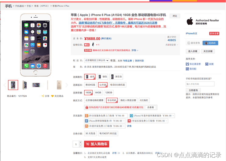Screen dimensions: 226x161
Task: Choose the 移动4G版 version
Action: [x=90, y=85]
